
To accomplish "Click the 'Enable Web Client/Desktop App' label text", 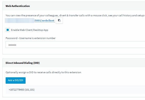I will click(30, 30).
